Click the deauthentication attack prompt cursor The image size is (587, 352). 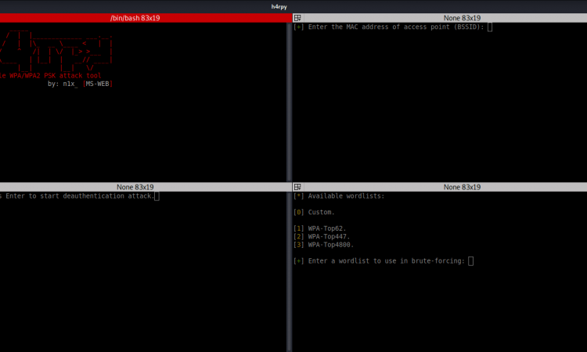point(157,196)
